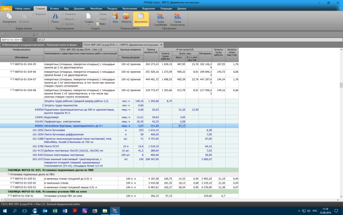343x215 pixels.
Task: Open Task View on the taskbar
Action: point(24,211)
